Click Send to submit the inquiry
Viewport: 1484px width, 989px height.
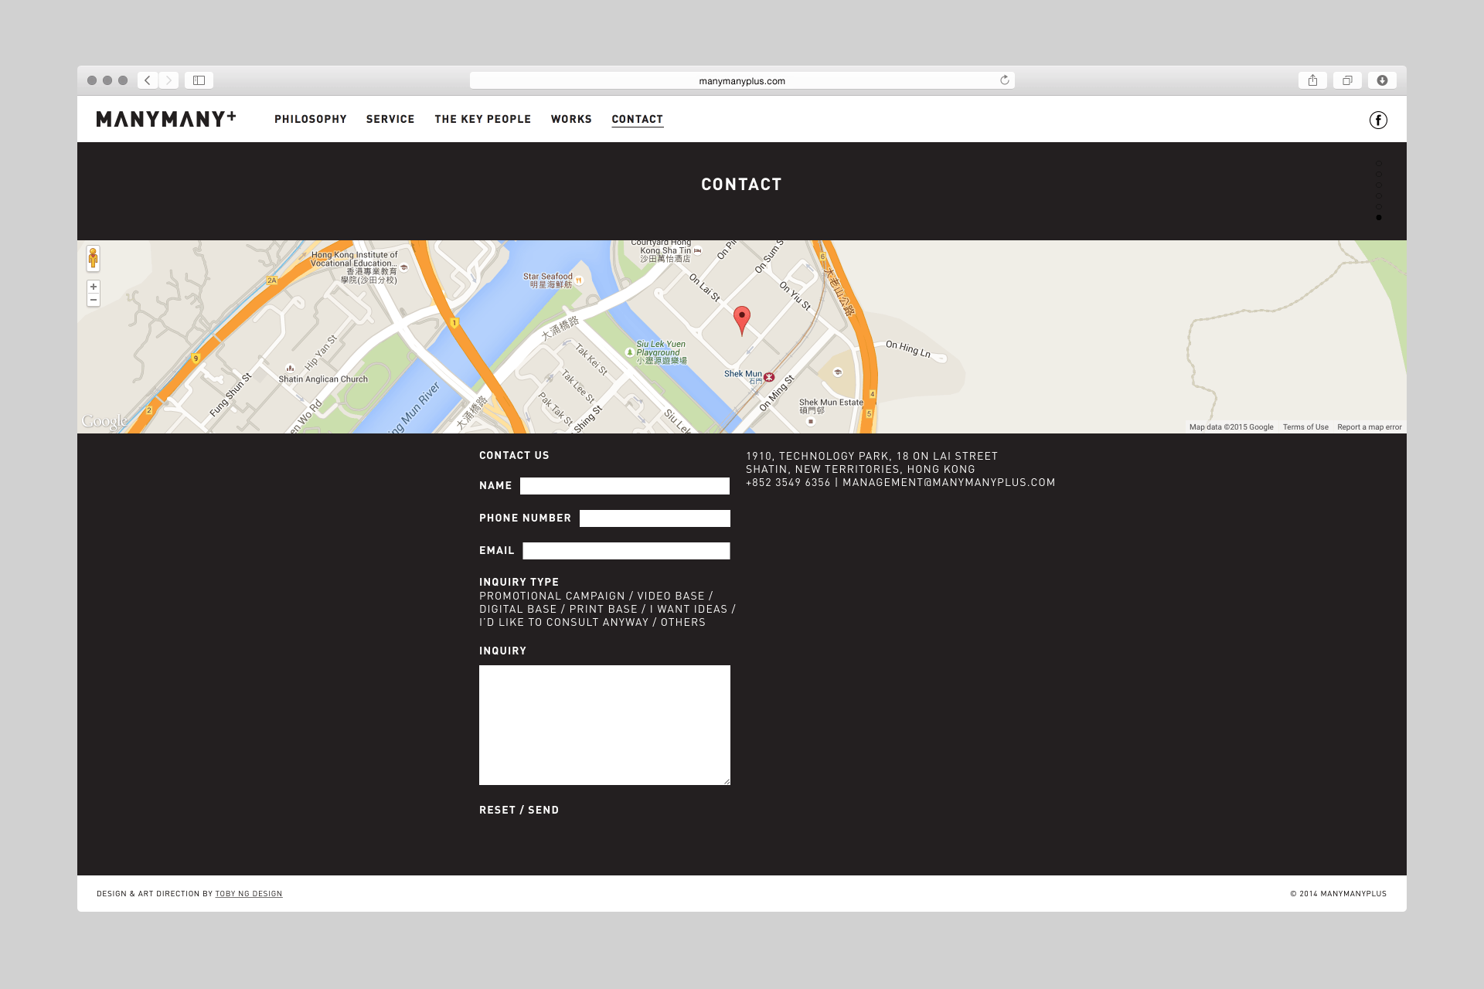[x=543, y=810]
